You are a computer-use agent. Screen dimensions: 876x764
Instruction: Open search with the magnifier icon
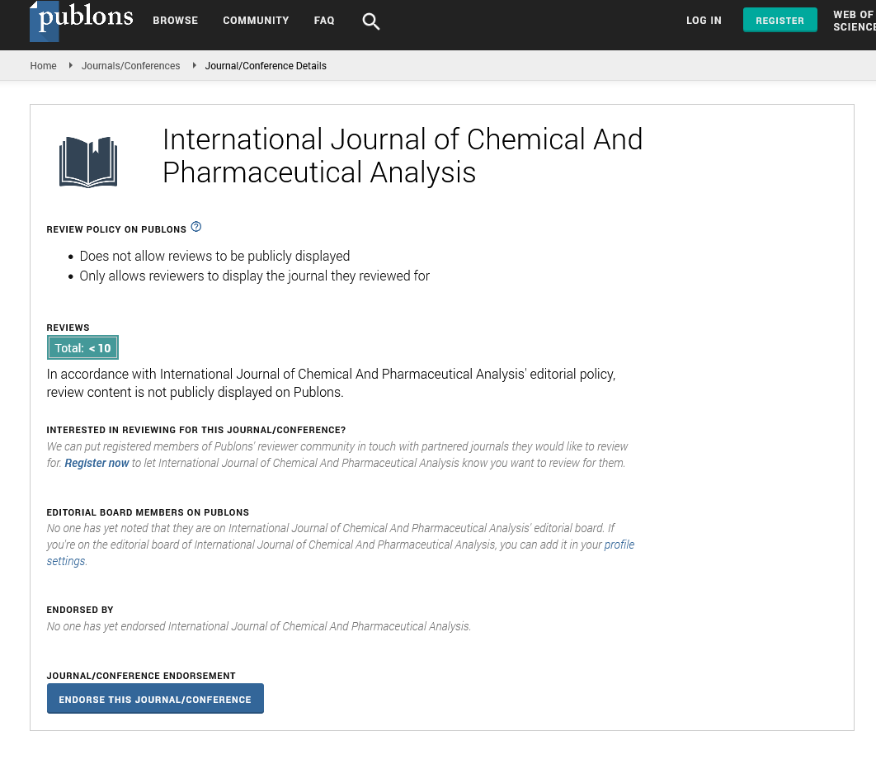tap(371, 21)
